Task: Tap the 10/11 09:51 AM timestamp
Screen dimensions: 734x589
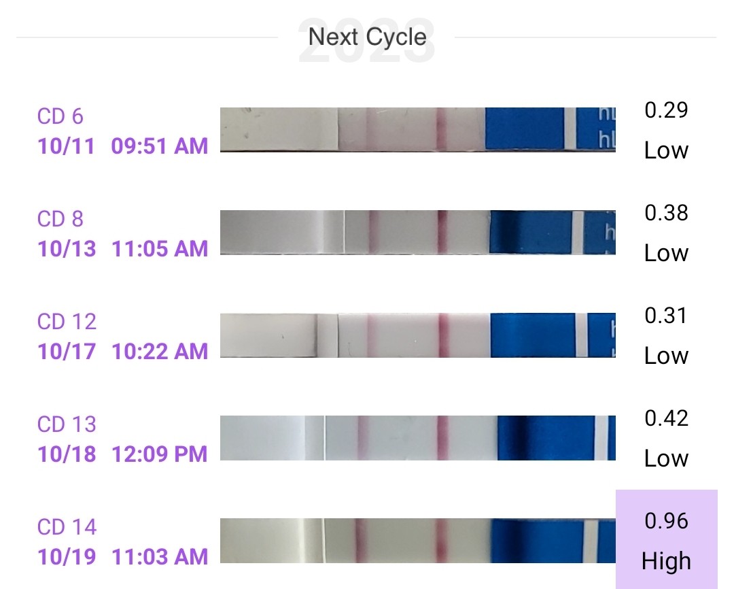Action: click(x=123, y=146)
